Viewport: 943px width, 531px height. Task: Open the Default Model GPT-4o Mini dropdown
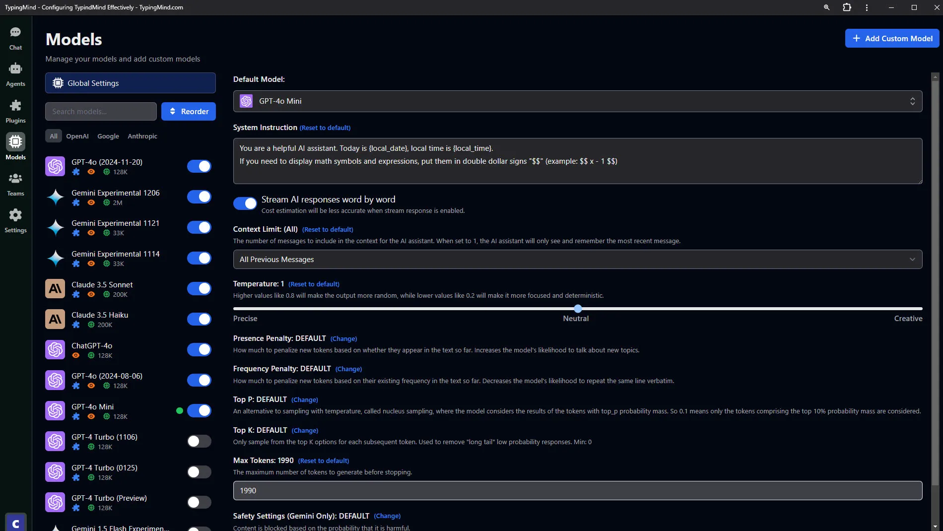coord(578,101)
